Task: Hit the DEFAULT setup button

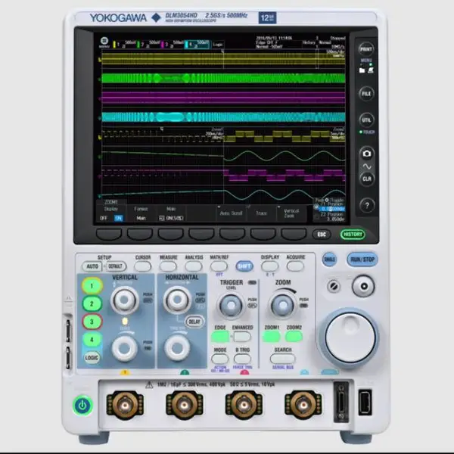Action: (116, 266)
